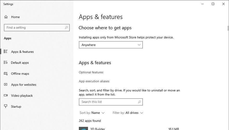The width and height of the screenshot is (229, 130).
Task: Open the Apps for websites icon
Action: (5, 84)
